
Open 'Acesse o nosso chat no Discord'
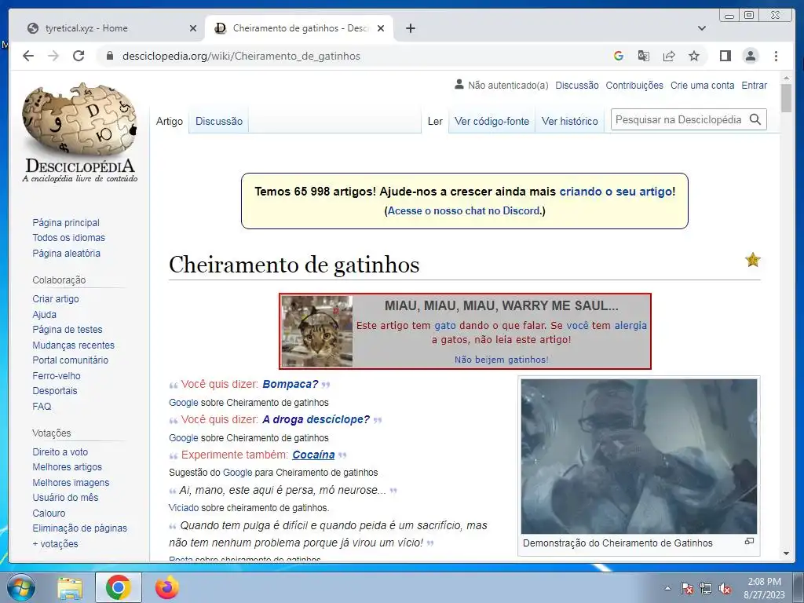465,210
